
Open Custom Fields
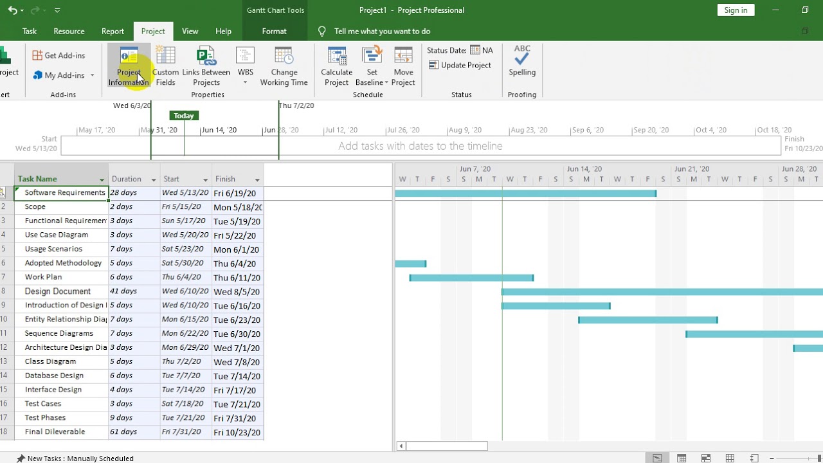(x=165, y=66)
